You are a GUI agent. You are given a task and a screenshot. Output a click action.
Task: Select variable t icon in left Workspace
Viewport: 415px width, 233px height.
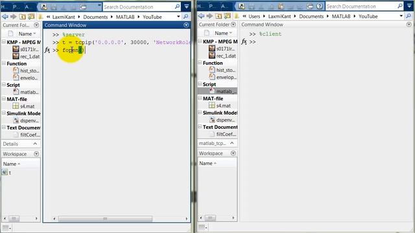point(5,172)
